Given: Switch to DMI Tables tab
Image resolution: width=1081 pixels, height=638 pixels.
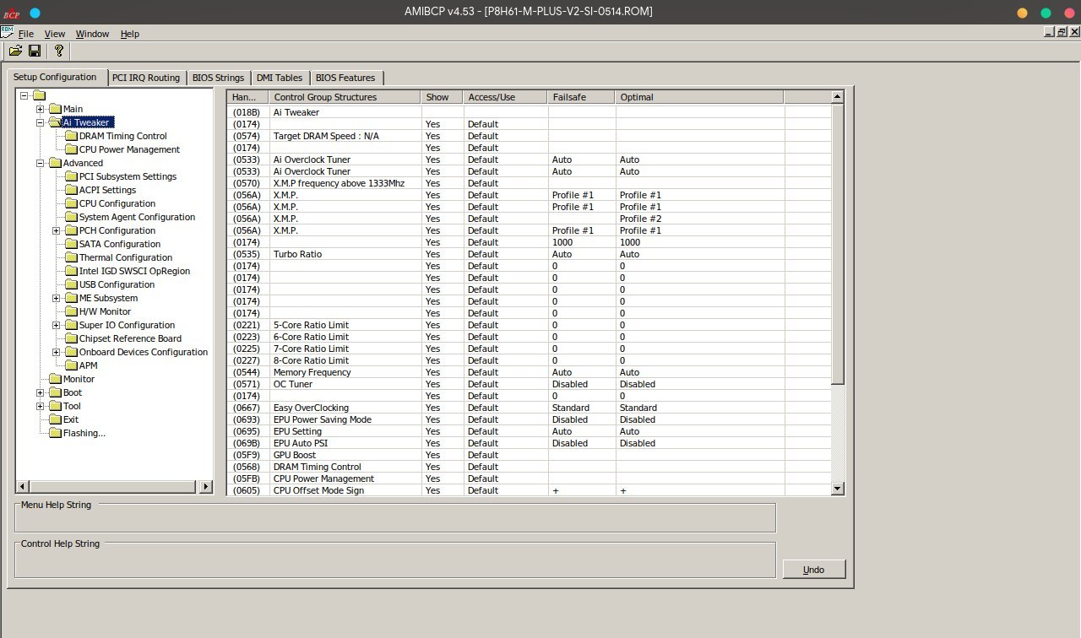Looking at the screenshot, I should (280, 78).
